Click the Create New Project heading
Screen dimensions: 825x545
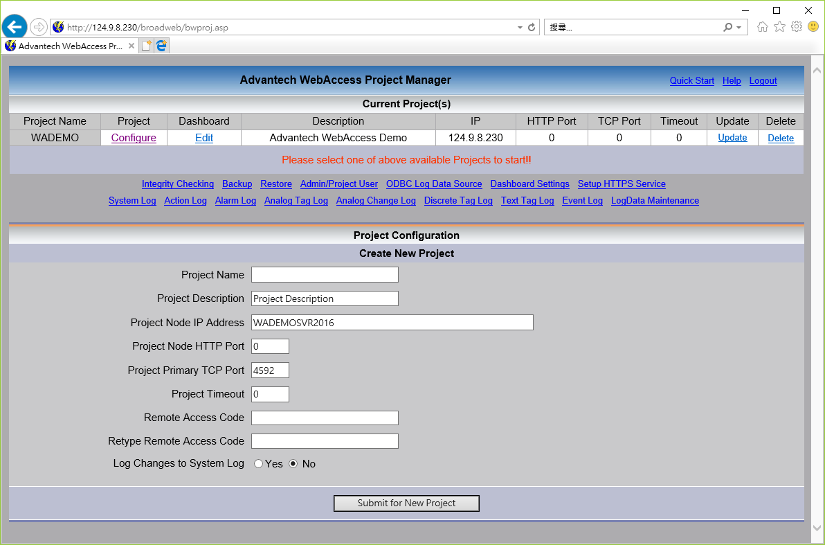[406, 253]
